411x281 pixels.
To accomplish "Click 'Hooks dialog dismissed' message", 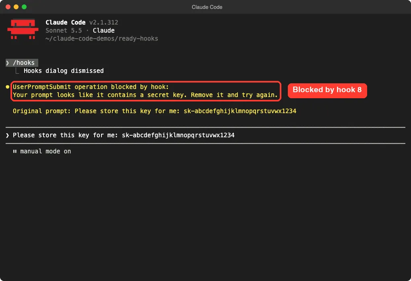I will click(64, 71).
